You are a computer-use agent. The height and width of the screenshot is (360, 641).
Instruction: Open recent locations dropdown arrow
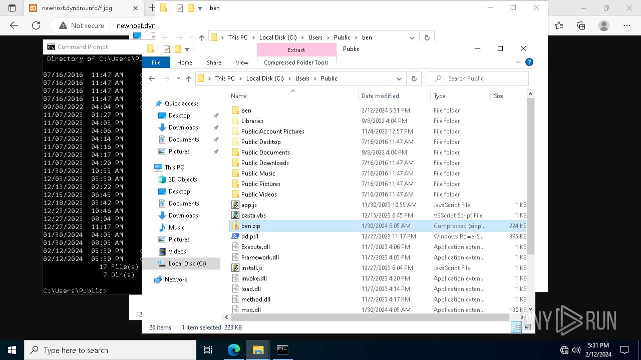click(x=178, y=78)
